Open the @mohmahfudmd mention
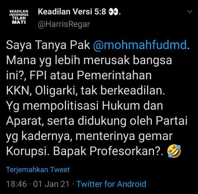Viewport: 198px width, 194px height. (140, 45)
